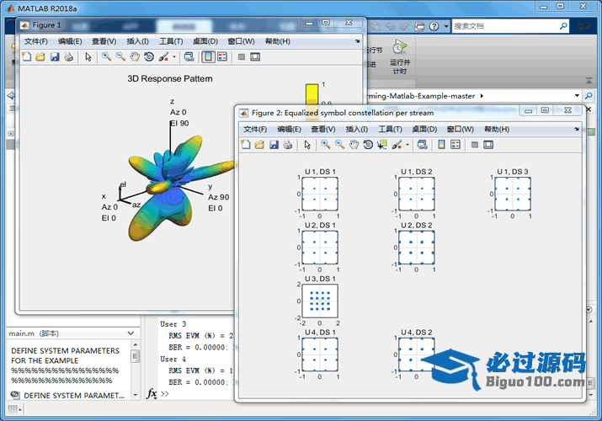Open Brush tool dropdown arrow in Figure 1
This screenshot has width=602, height=421.
coord(174,57)
